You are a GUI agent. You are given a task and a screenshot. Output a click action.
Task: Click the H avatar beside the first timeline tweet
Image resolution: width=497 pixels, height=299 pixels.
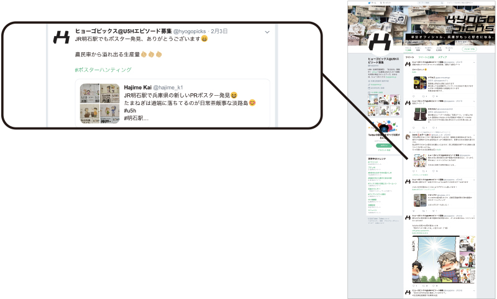tap(408, 64)
